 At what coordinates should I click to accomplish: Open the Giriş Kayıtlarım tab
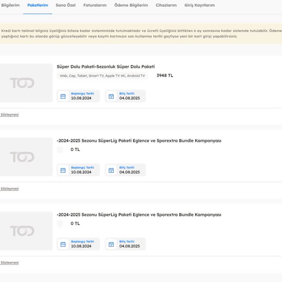(x=199, y=5)
